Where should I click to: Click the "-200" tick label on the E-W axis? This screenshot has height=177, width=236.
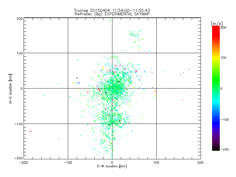point(24,163)
